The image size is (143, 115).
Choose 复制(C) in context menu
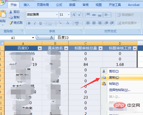click(x=122, y=78)
